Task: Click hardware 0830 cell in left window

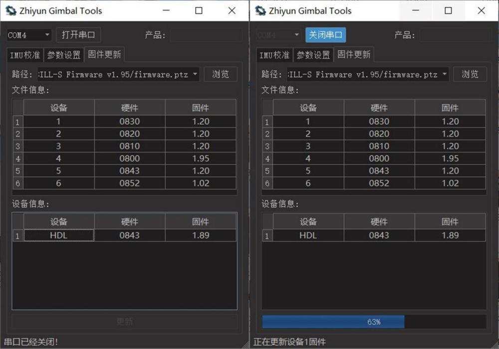Action: (x=130, y=122)
